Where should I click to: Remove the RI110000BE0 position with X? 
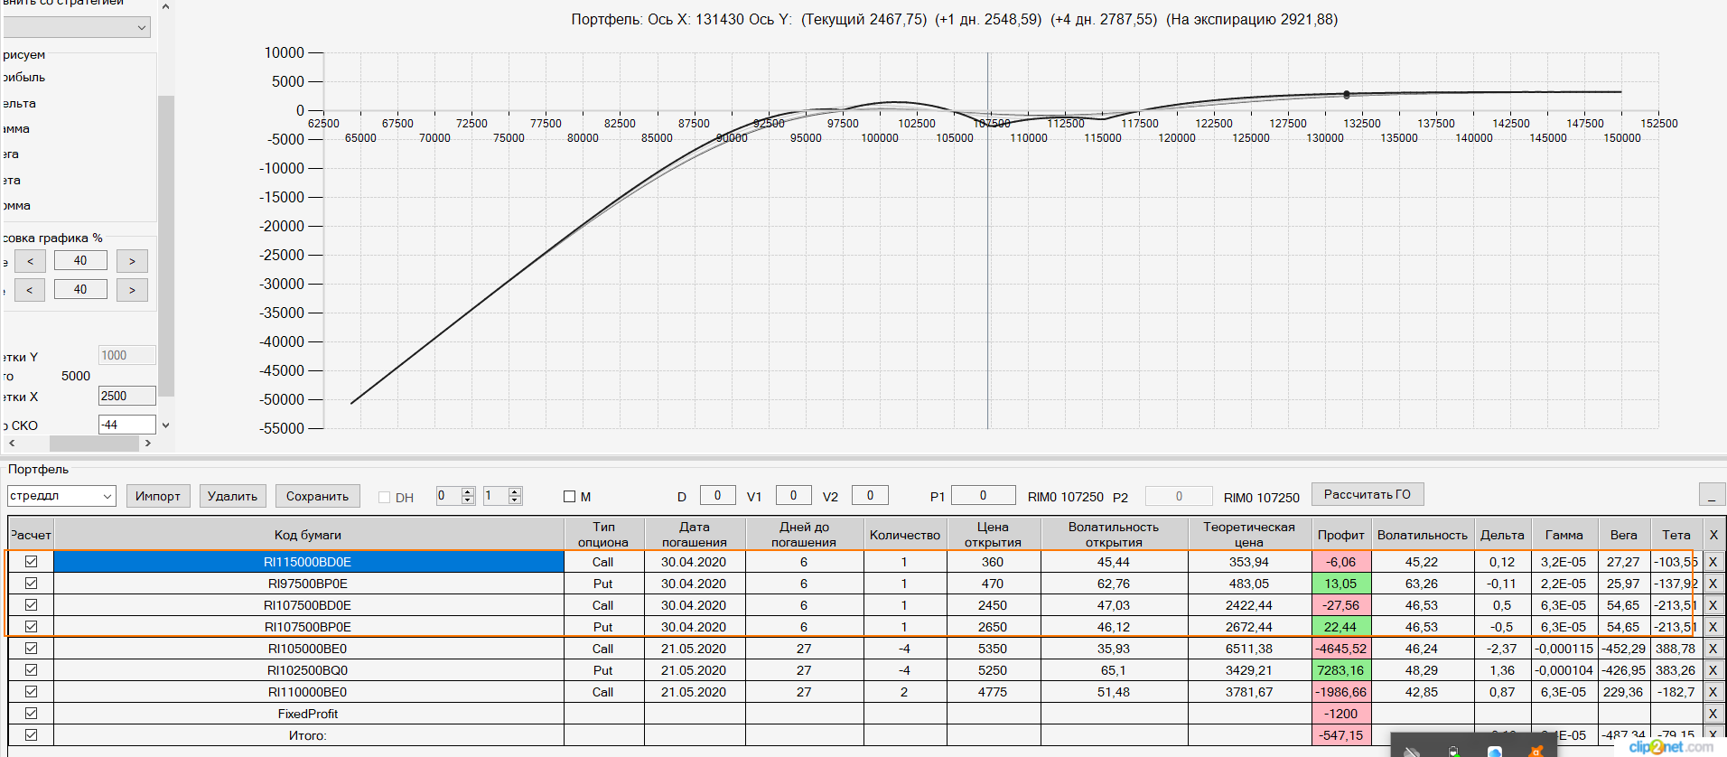[1713, 692]
